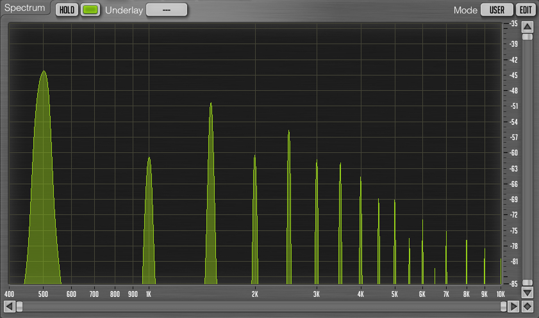Open the USER mode preset selector
Screen dimensions: 539x318
coord(497,10)
